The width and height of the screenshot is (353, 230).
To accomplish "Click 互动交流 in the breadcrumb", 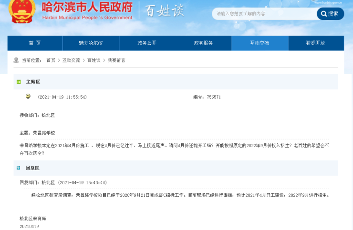I will [71, 60].
